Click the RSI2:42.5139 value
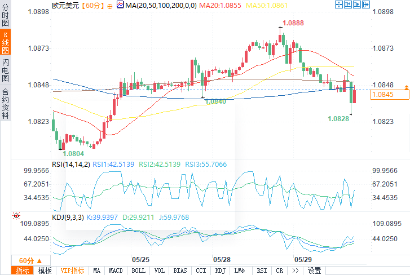 pyautogui.click(x=160, y=165)
